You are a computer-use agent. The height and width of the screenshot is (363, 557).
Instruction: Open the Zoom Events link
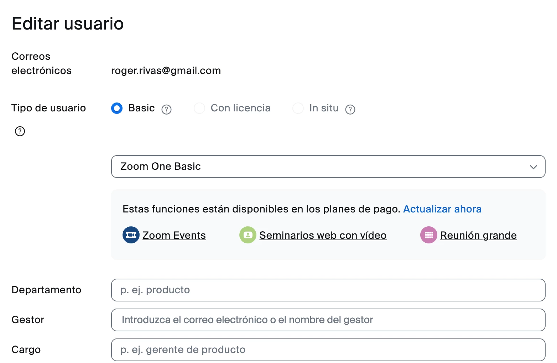tap(174, 235)
